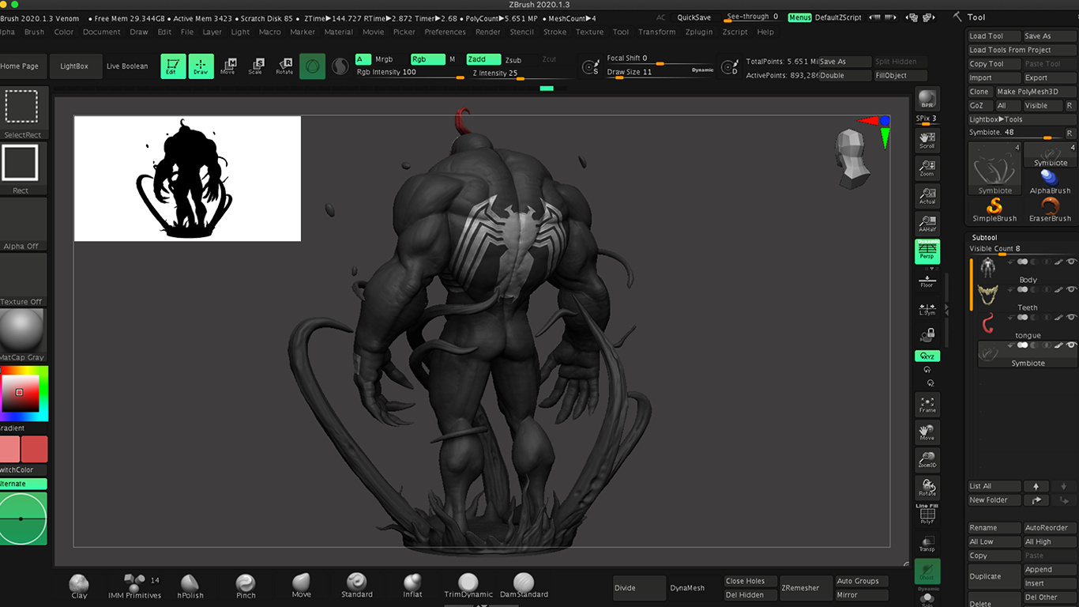The image size is (1079, 607).
Task: Open the Brush menu
Action: (34, 32)
